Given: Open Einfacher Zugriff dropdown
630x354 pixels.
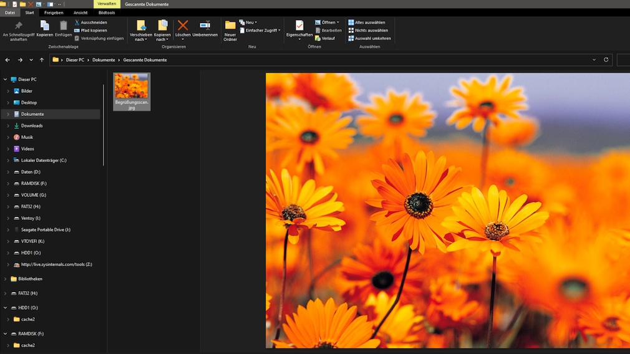Looking at the screenshot, I should (x=260, y=31).
